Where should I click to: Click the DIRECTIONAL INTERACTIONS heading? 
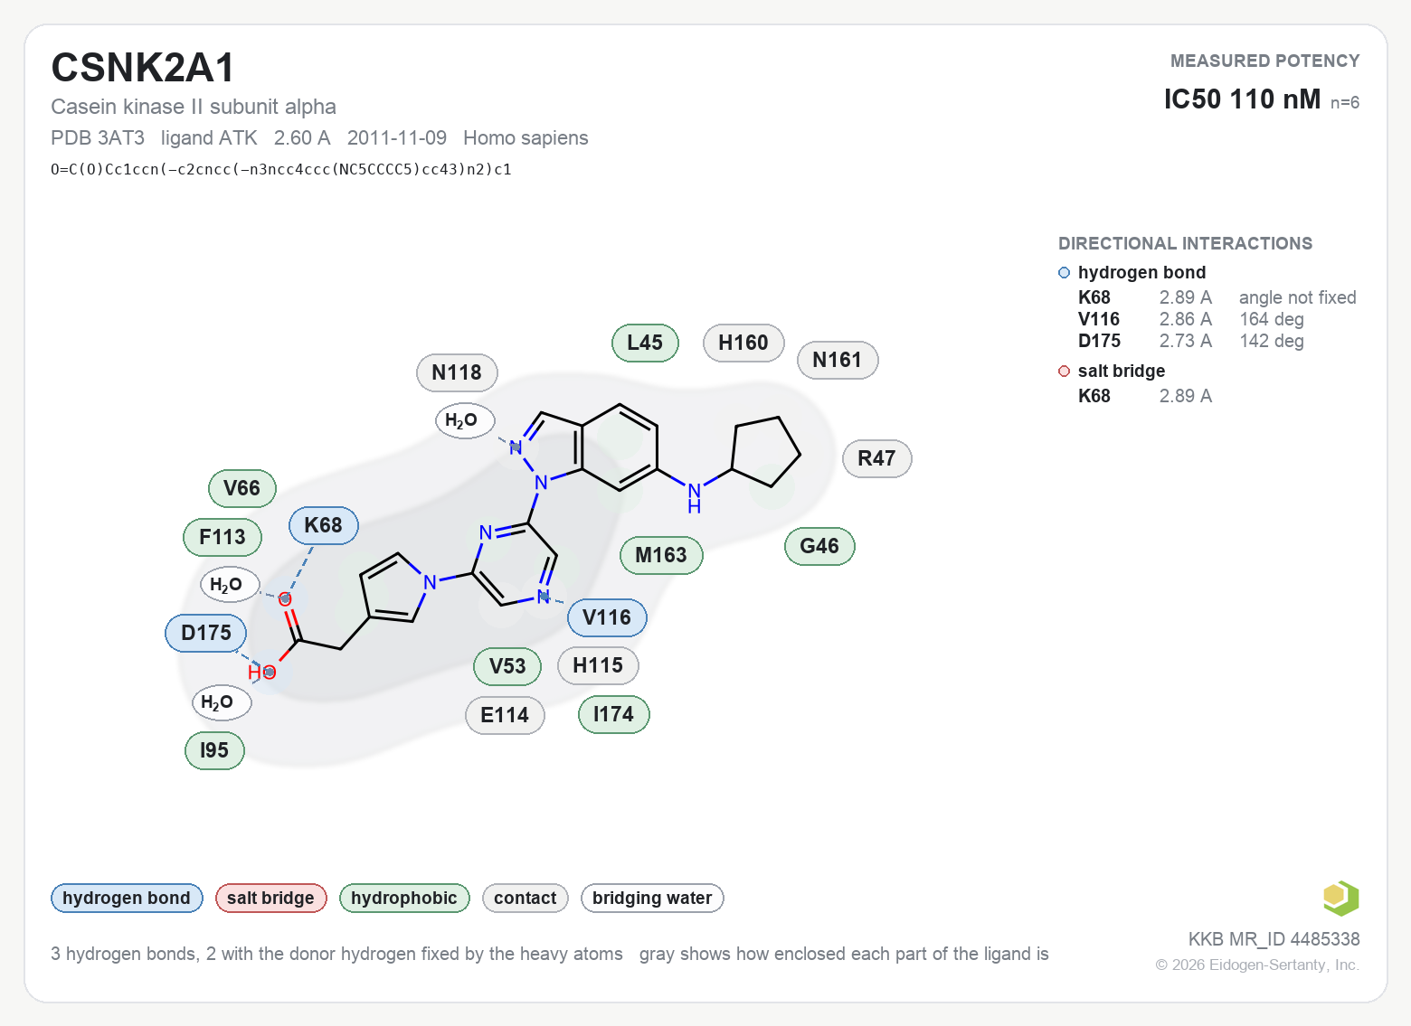click(1185, 243)
